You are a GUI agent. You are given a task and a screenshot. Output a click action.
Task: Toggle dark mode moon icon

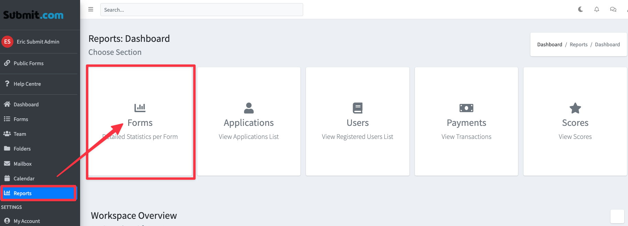tap(581, 9)
